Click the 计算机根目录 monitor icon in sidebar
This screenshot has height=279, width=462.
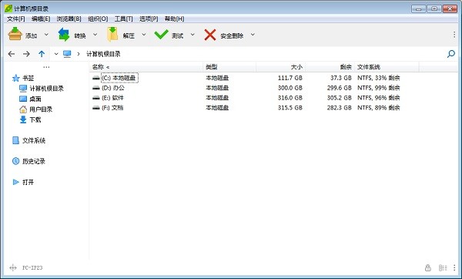[23, 89]
